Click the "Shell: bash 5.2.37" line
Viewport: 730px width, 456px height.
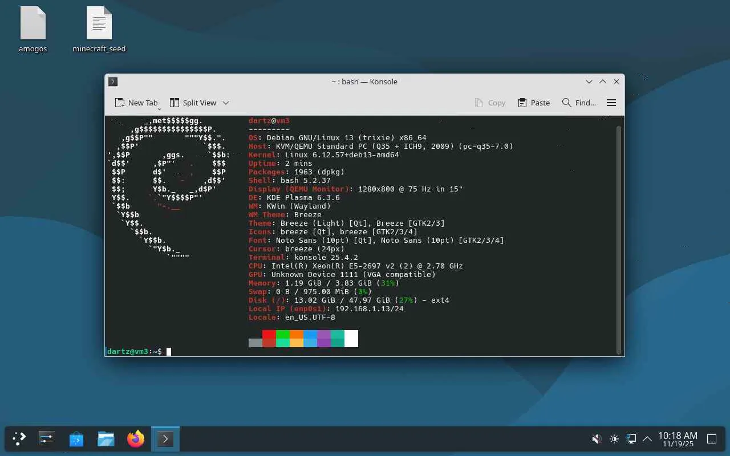(290, 181)
